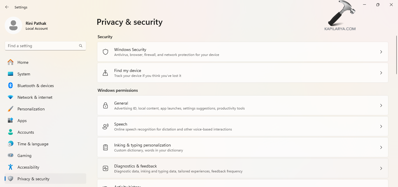Switch to the System settings section
The width and height of the screenshot is (398, 187).
(x=23, y=74)
